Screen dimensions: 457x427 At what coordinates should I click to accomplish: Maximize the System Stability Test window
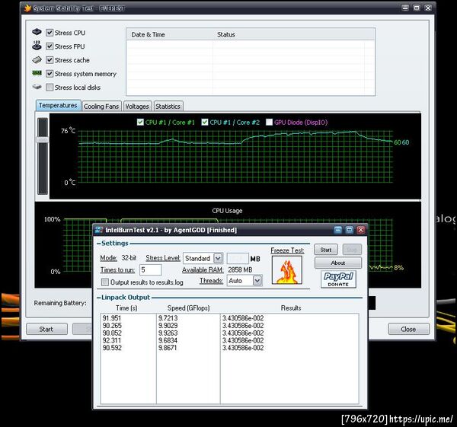[417, 8]
